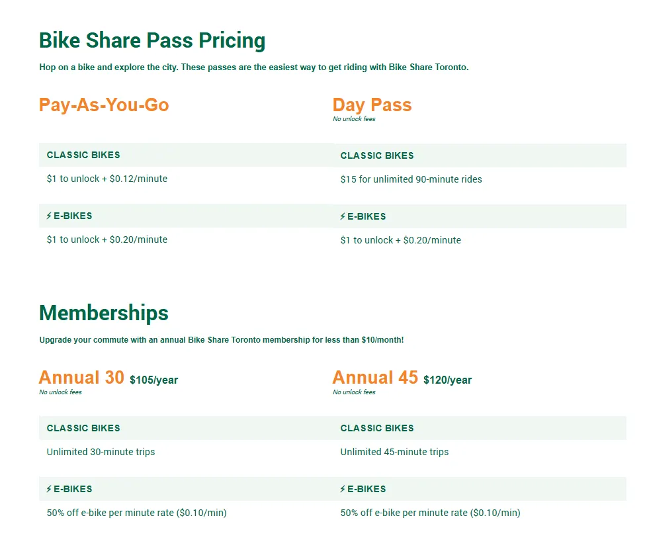
Task: Click $15 for unlimited 90-minute rides text
Action: coord(411,179)
